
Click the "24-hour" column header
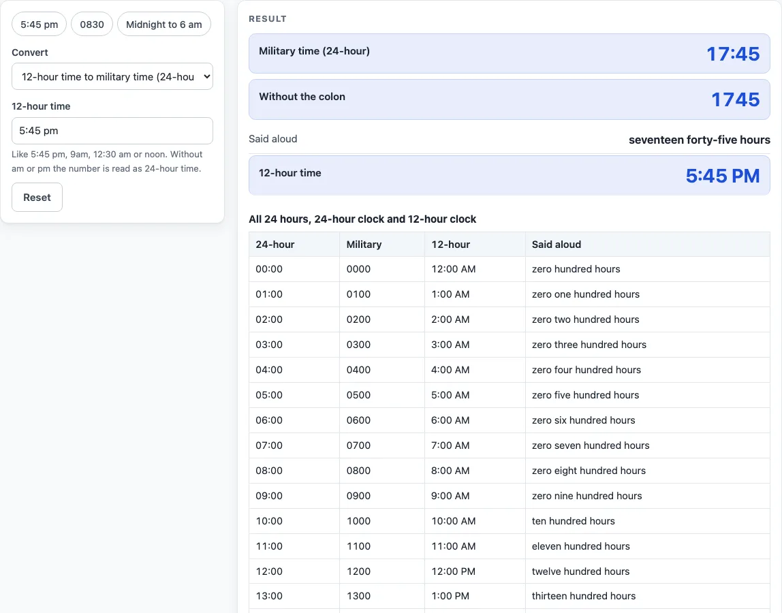coord(294,245)
